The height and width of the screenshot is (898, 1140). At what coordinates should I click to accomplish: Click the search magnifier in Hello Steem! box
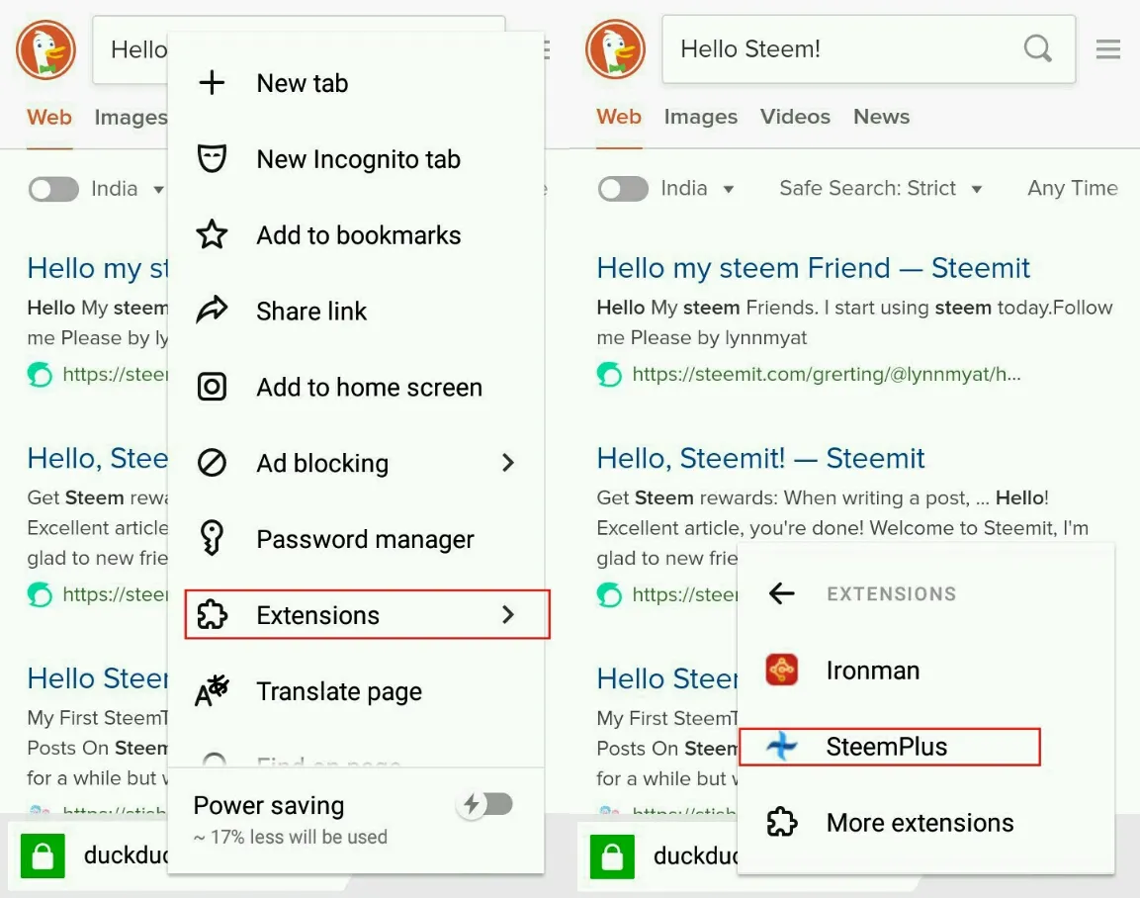pos(1037,48)
